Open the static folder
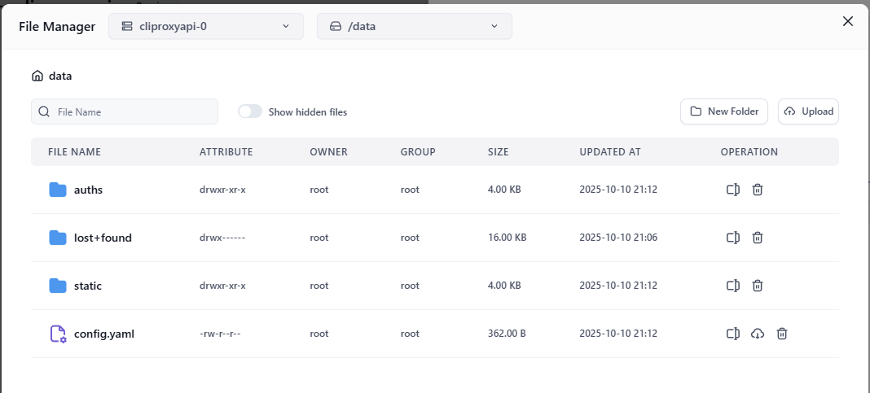Viewport: 870px width, 393px height. coord(87,286)
